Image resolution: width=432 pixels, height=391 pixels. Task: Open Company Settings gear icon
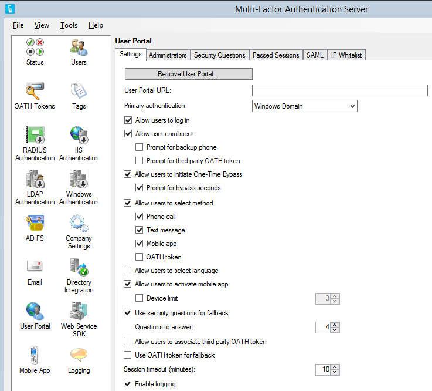79,223
